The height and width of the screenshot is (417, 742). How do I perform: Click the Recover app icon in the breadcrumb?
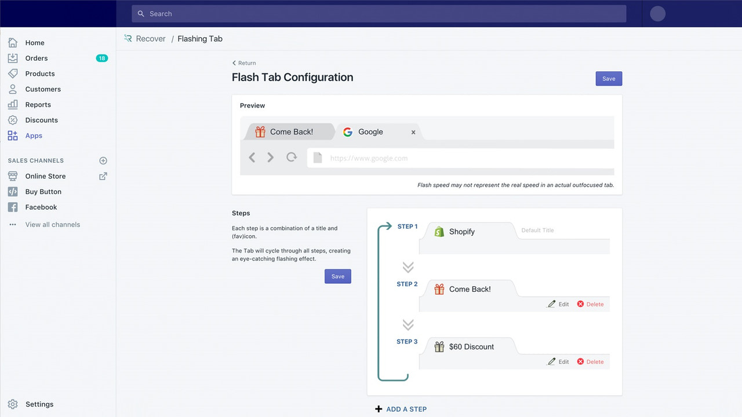(127, 38)
